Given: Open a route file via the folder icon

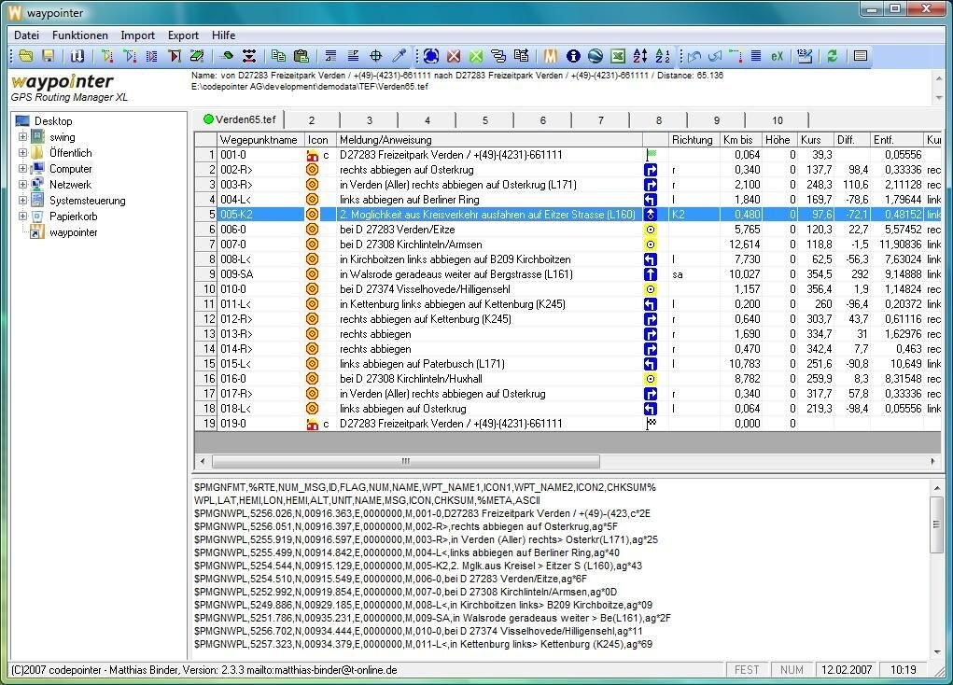Looking at the screenshot, I should pos(26,56).
